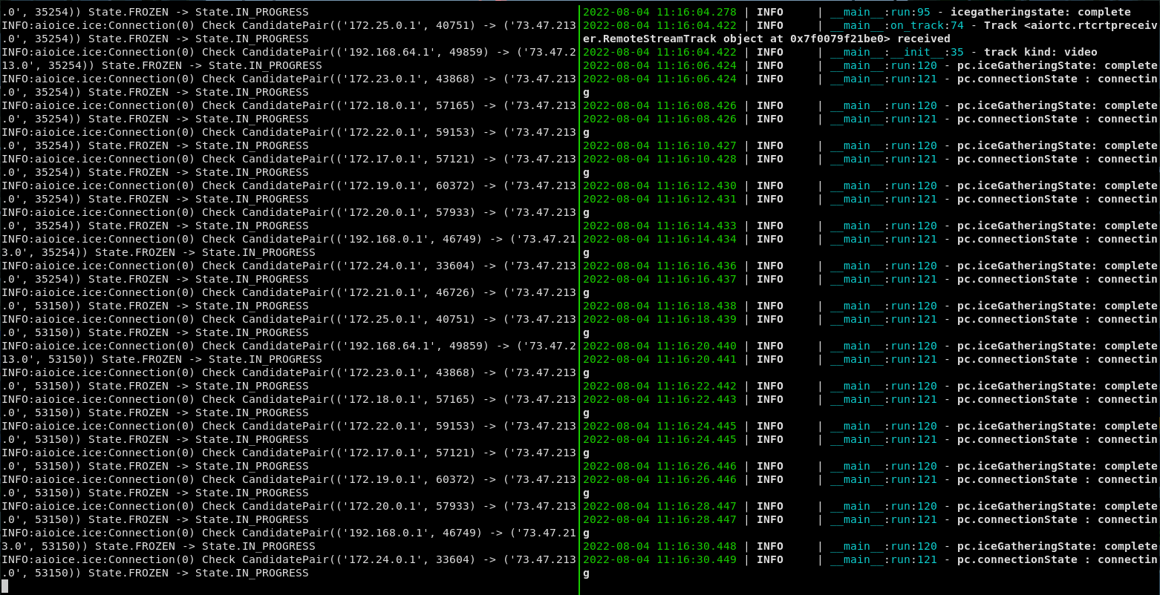The width and height of the screenshot is (1160, 595).
Task: Select the timestamp '11:16:10.428'
Action: click(697, 159)
